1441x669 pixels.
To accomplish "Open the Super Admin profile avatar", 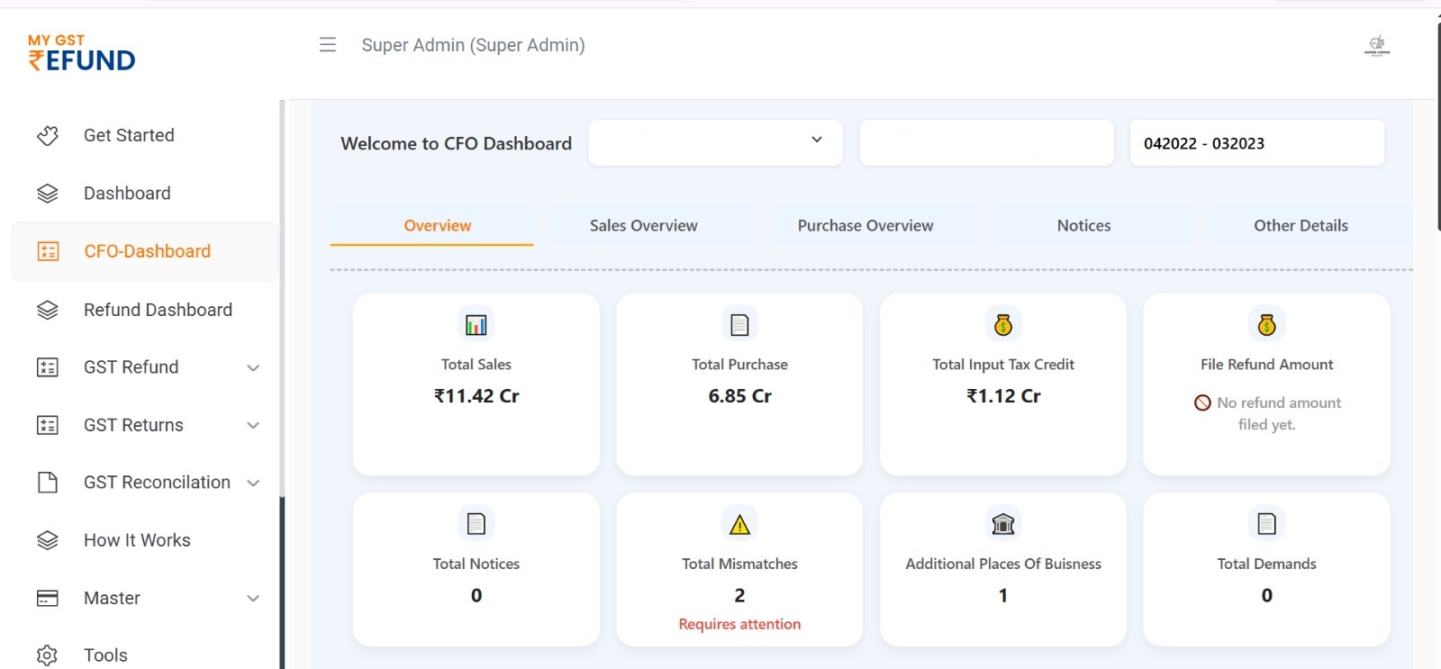I will coord(1377,45).
